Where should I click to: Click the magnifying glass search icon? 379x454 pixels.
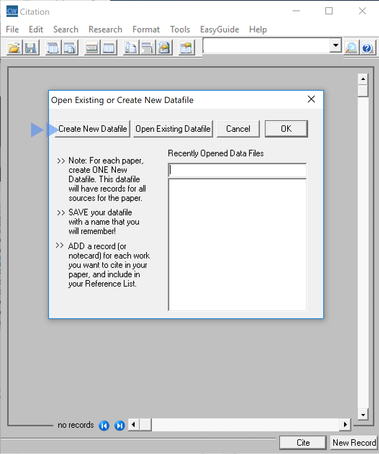pos(351,48)
